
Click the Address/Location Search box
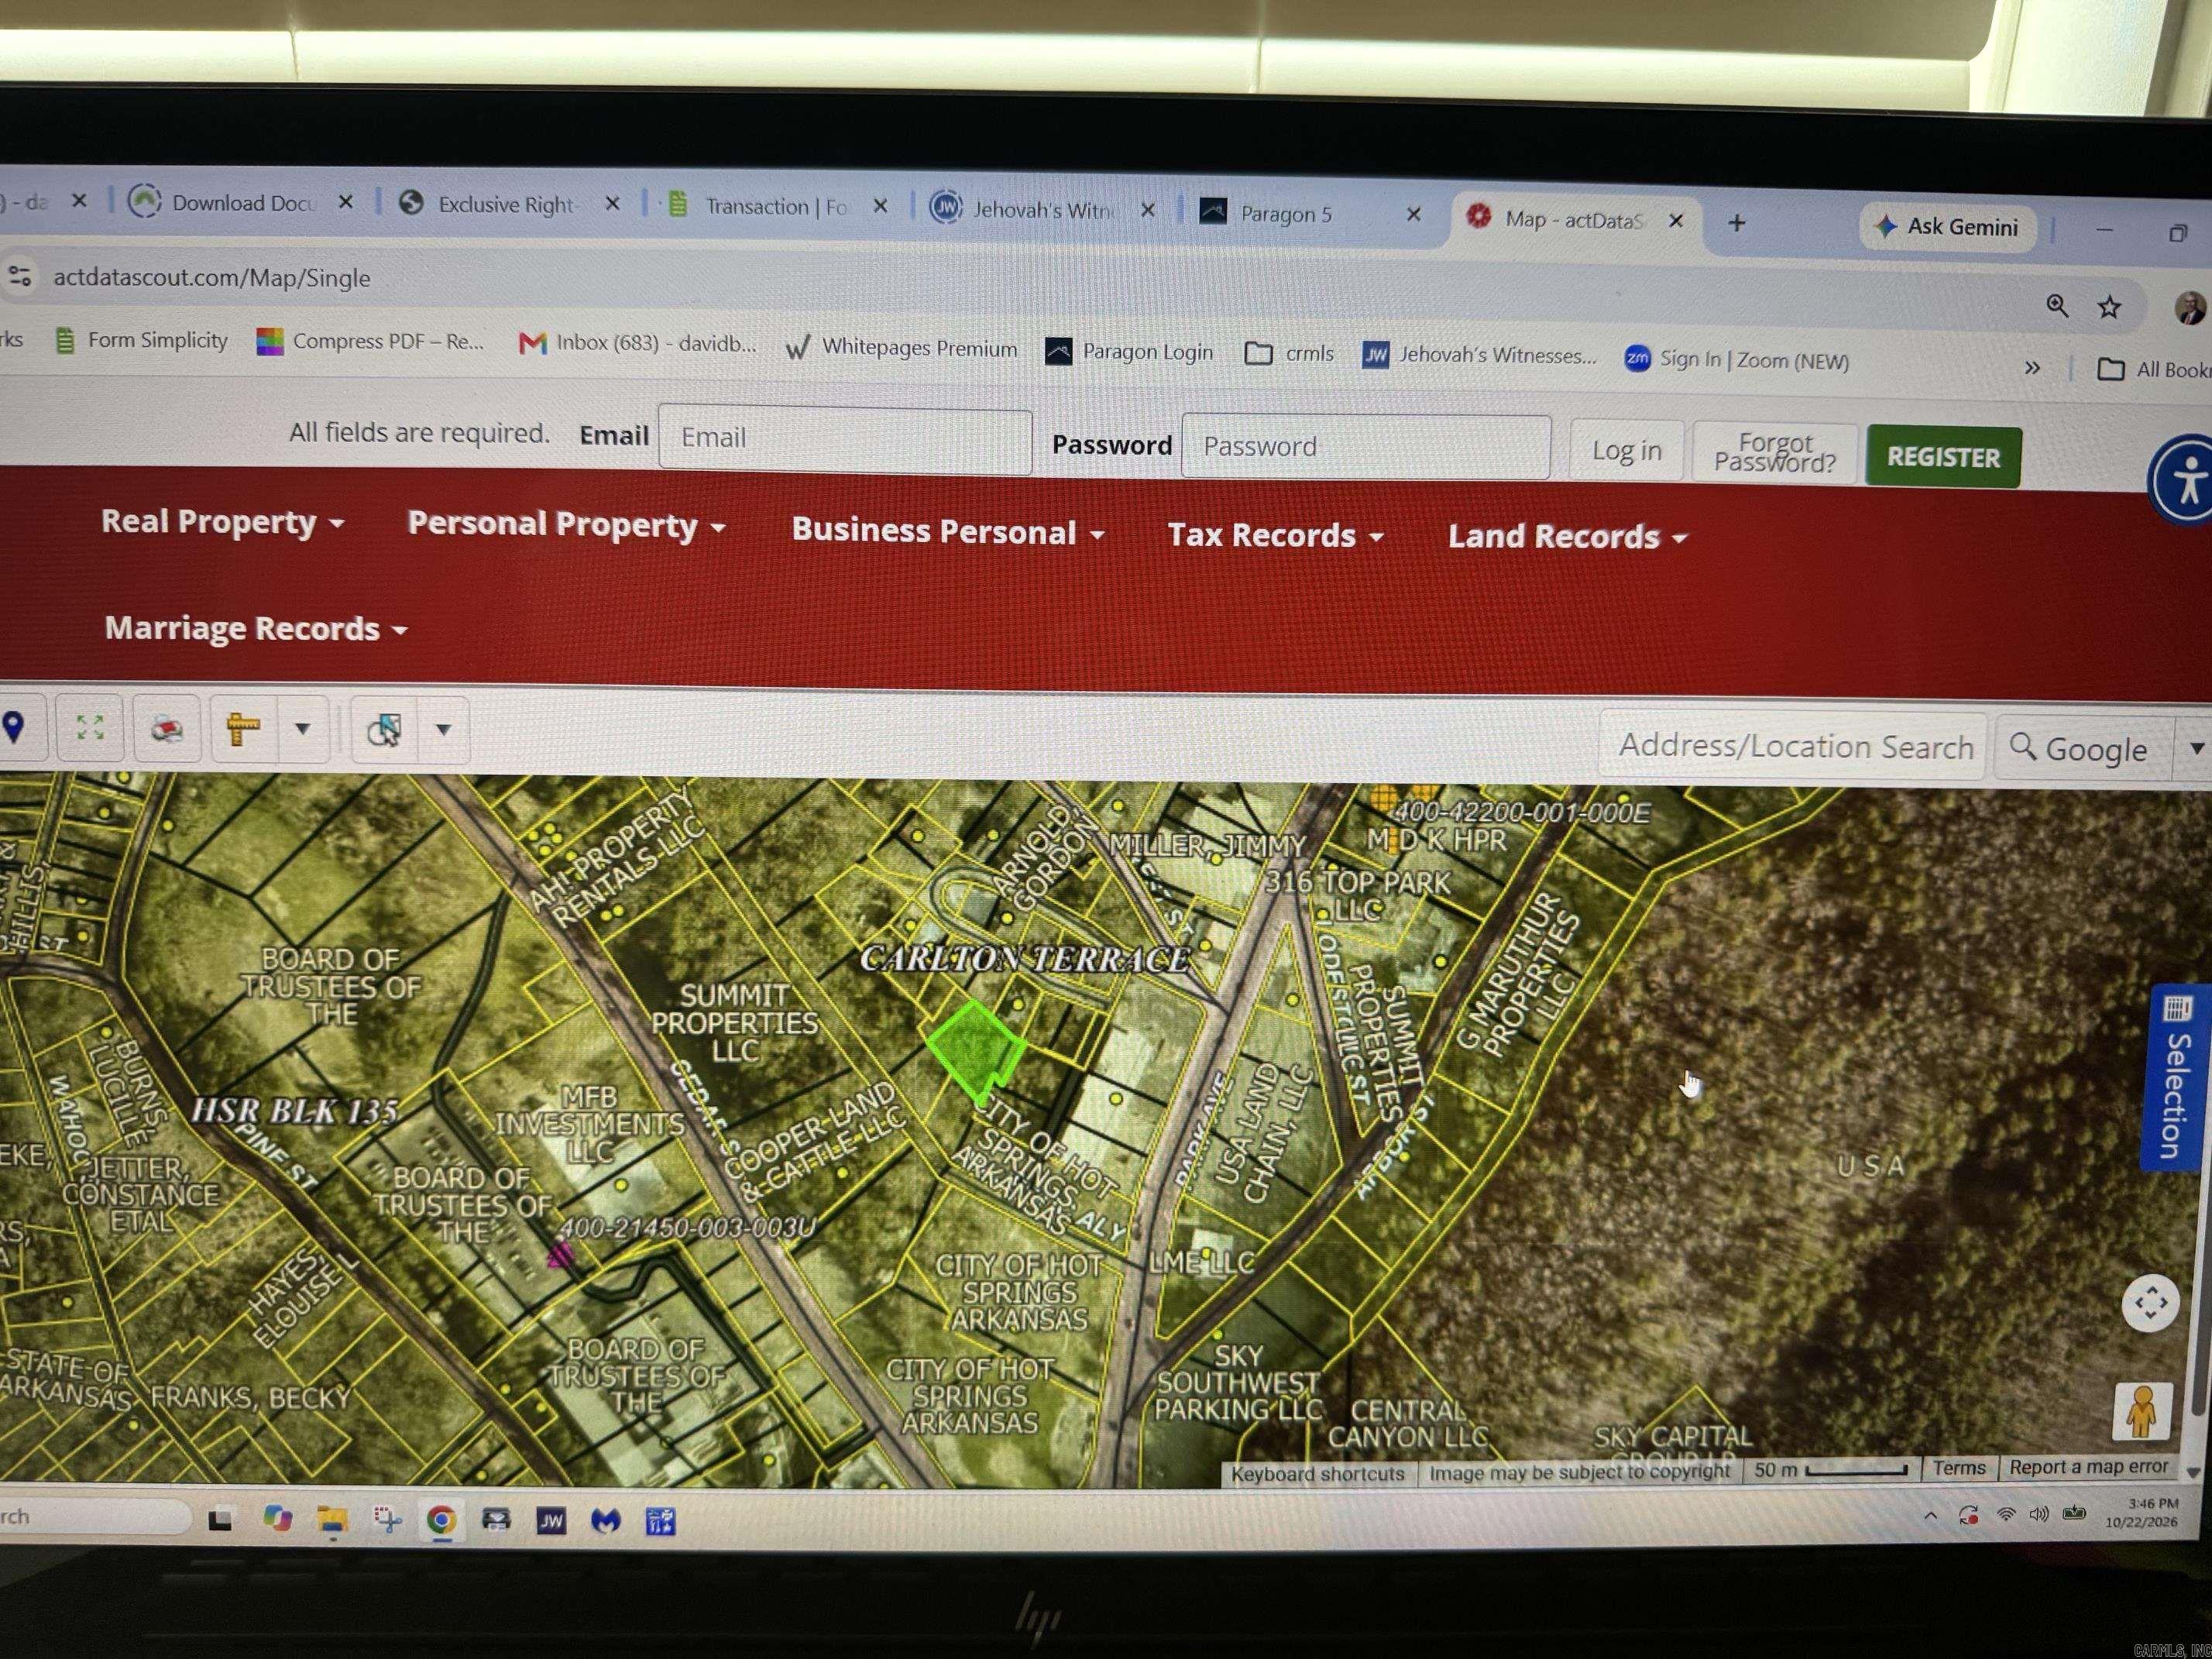point(1793,746)
